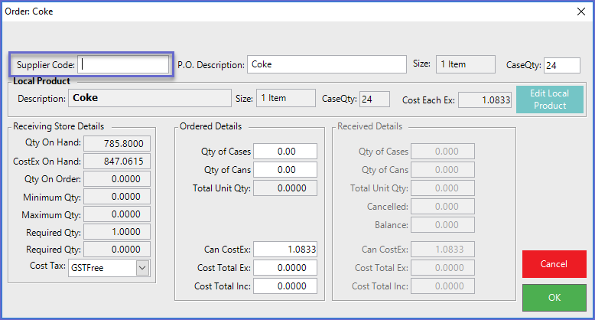Select the P.O. Description text box

pyautogui.click(x=327, y=64)
